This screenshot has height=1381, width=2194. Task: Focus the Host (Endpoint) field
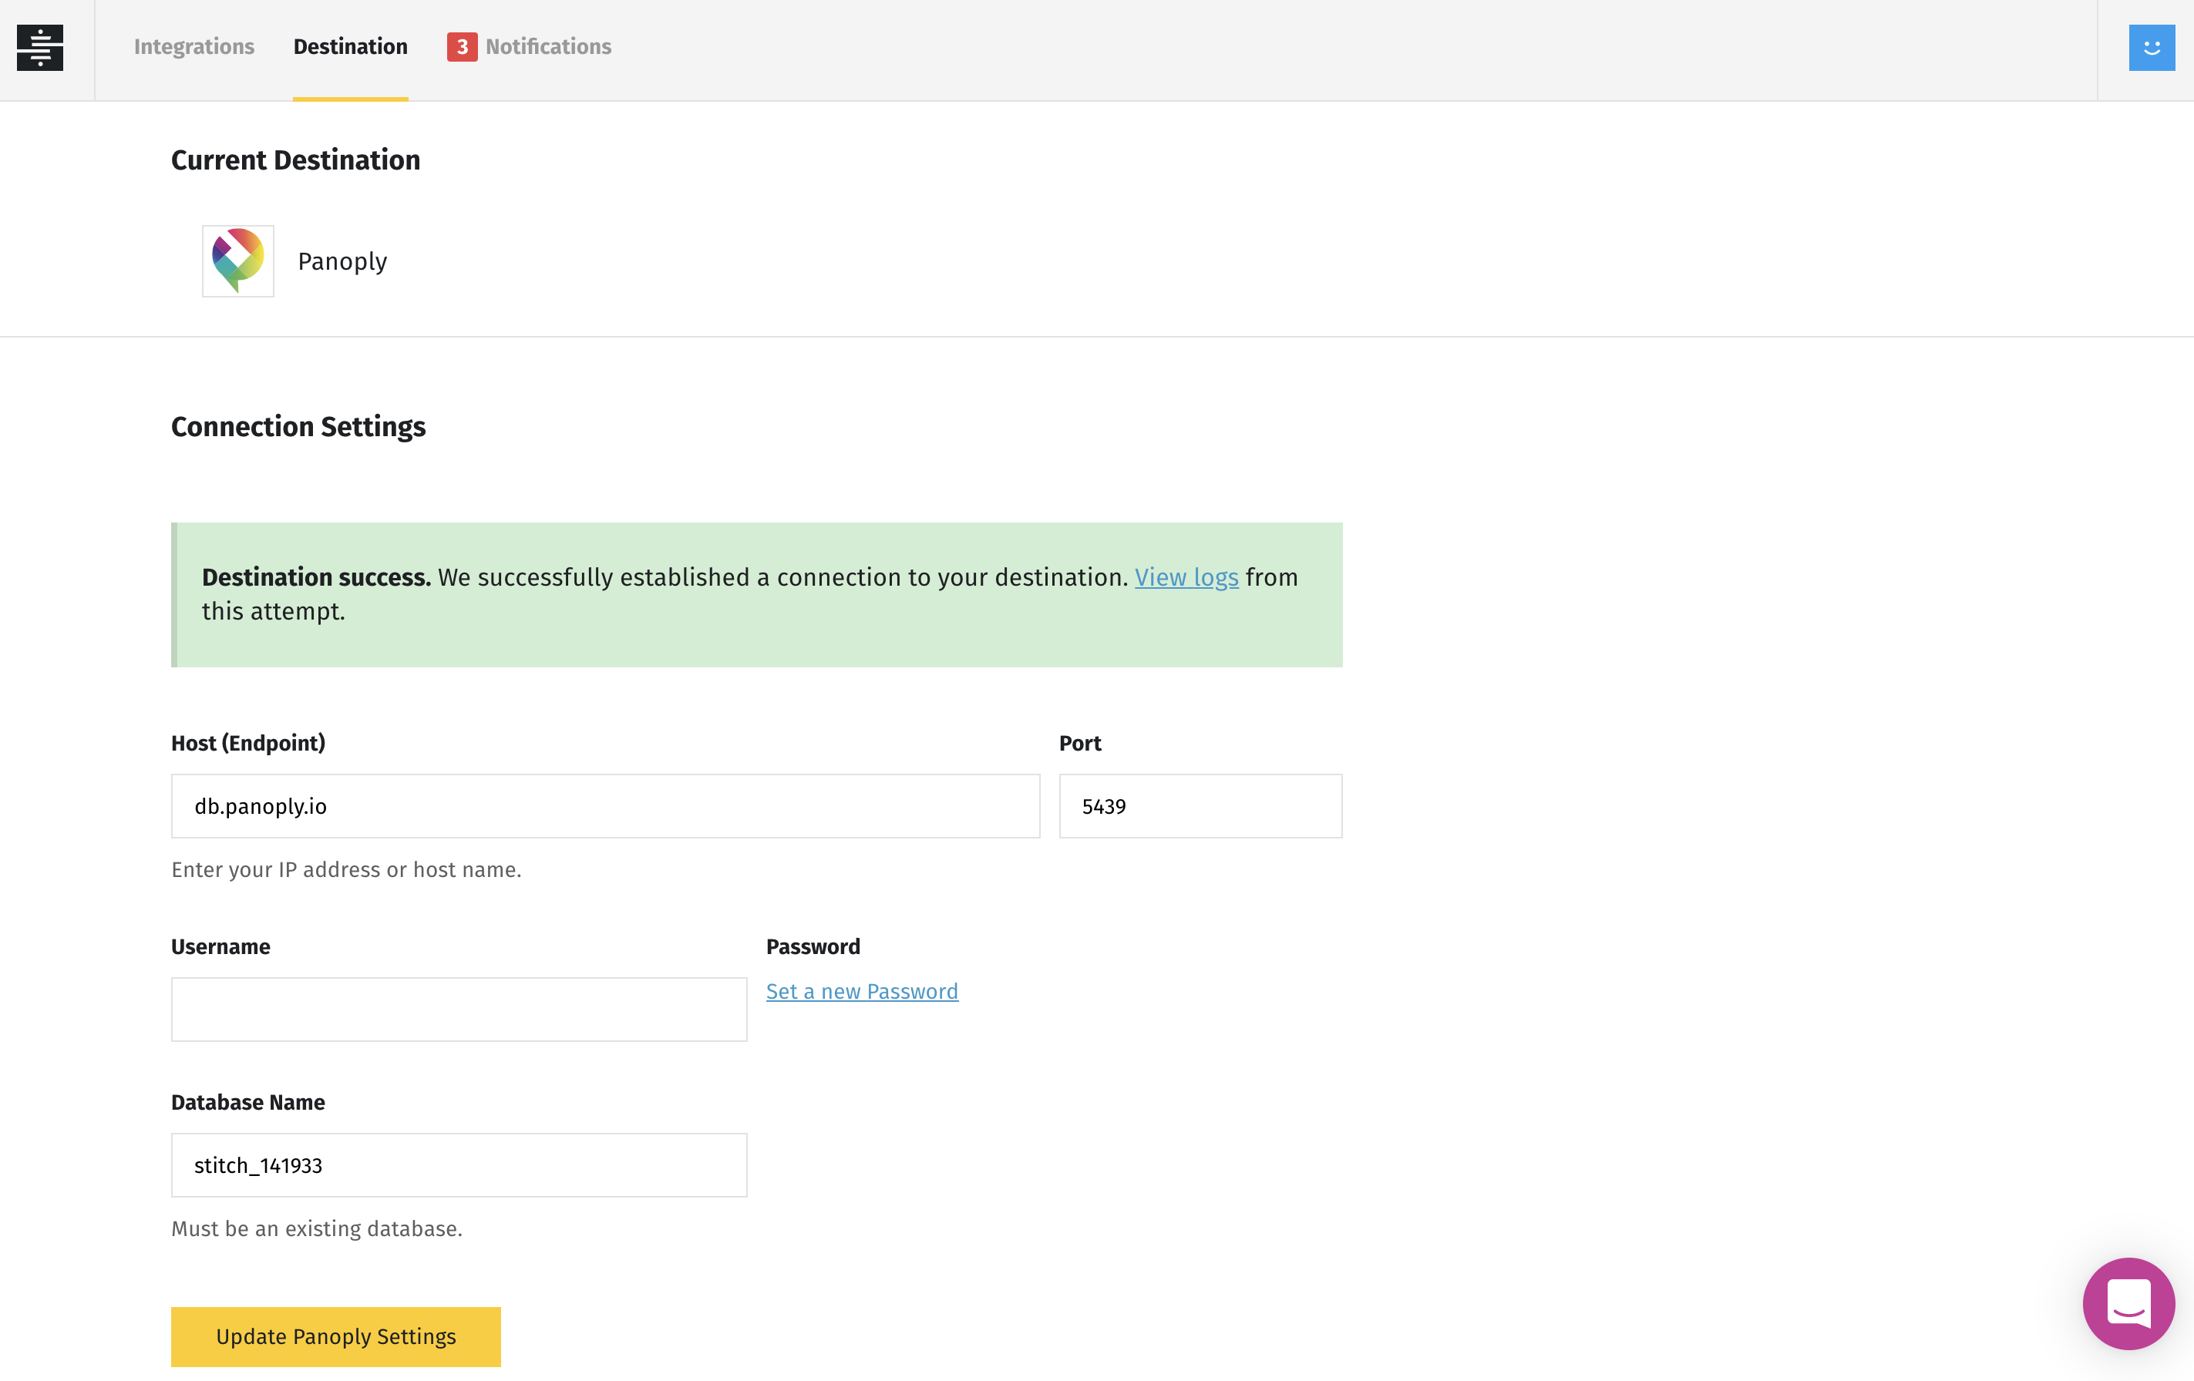[606, 806]
